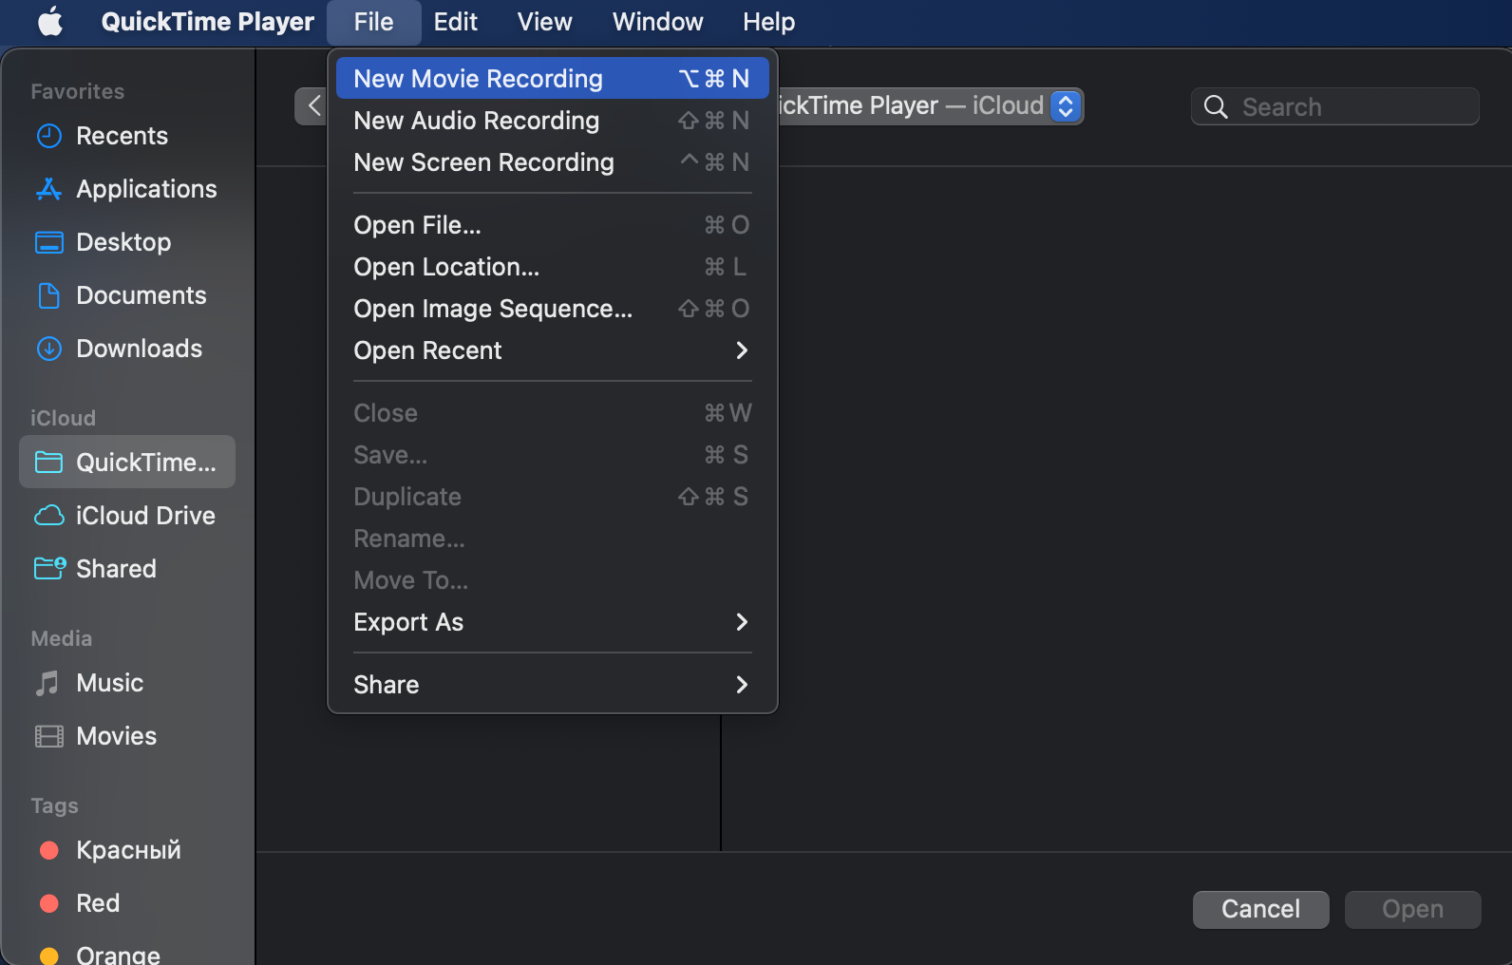Click the Desktop folder icon in sidebar
Viewport: 1512px width, 965px height.
(48, 242)
